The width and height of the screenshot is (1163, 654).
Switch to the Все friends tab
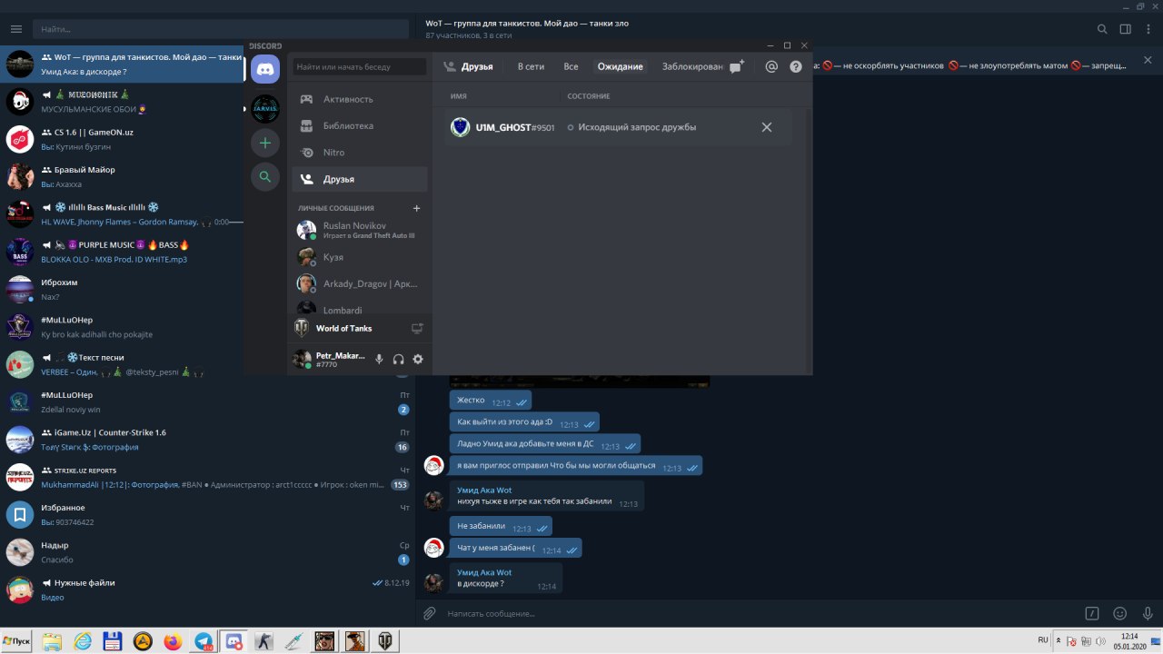point(571,66)
